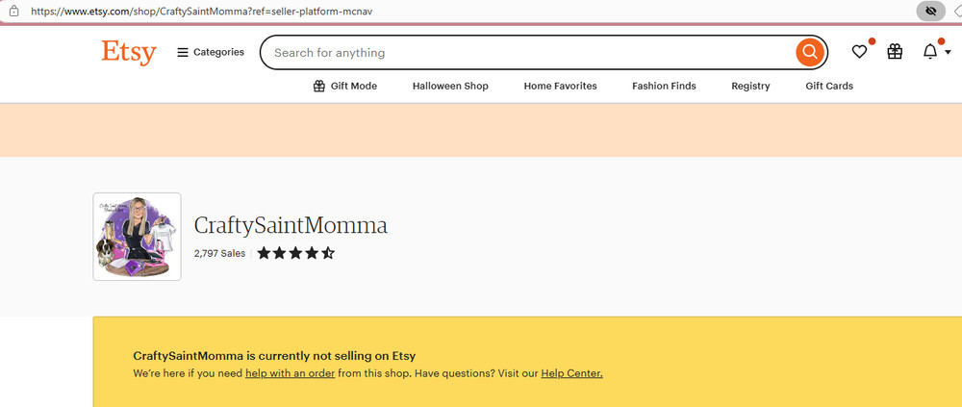Click the CraftySaintMomma shop avatar image
This screenshot has width=962, height=407.
[137, 237]
